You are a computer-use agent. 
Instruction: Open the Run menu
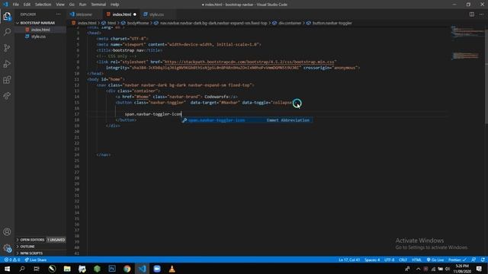pyautogui.click(x=82, y=5)
